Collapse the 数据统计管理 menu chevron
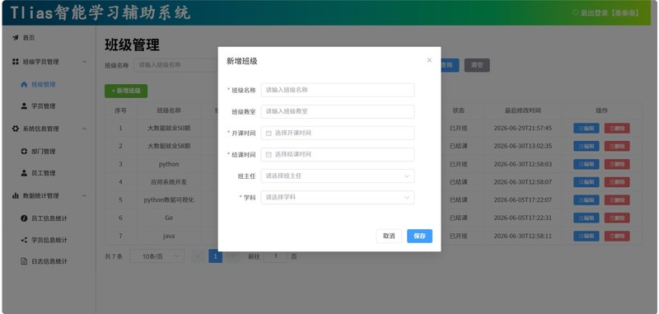Image resolution: width=659 pixels, height=314 pixels. point(84,195)
